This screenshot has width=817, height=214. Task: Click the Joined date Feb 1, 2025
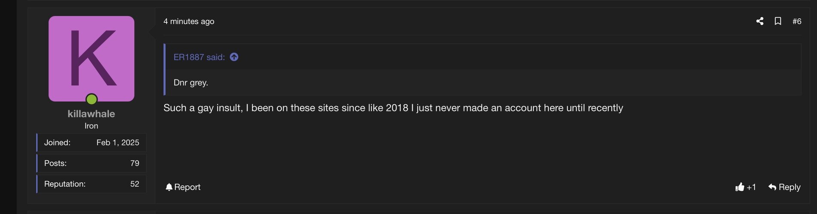[118, 143]
